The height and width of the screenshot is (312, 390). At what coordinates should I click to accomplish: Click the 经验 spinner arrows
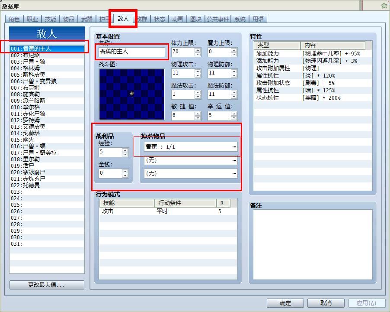point(125,152)
